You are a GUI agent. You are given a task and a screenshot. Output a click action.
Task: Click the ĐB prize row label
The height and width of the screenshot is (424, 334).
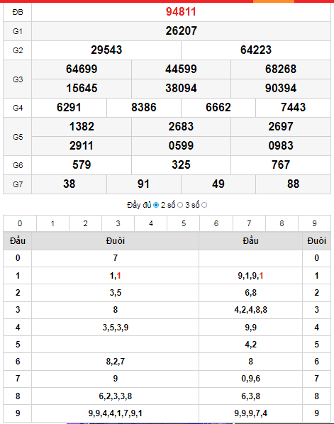tap(18, 12)
